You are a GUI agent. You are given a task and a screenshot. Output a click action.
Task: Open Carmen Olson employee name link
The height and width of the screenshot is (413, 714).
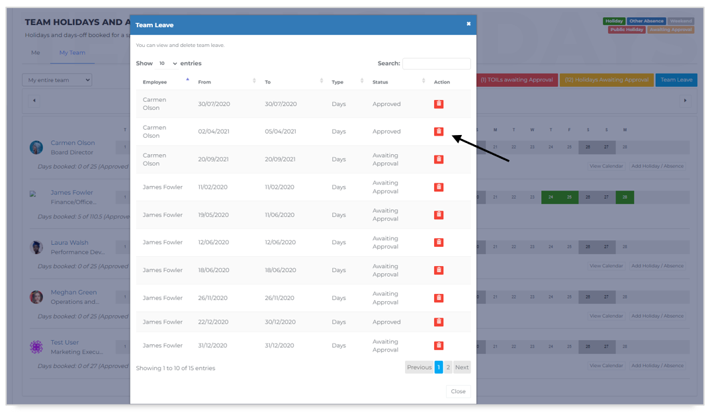(73, 143)
